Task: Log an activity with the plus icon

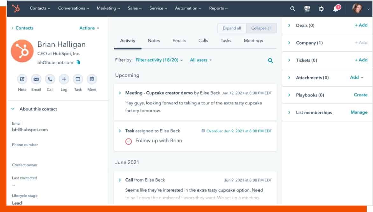Action: (x=64, y=79)
